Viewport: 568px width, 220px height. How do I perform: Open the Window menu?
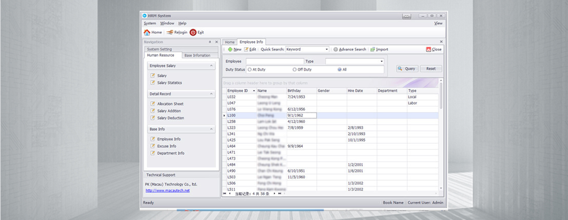point(167,23)
